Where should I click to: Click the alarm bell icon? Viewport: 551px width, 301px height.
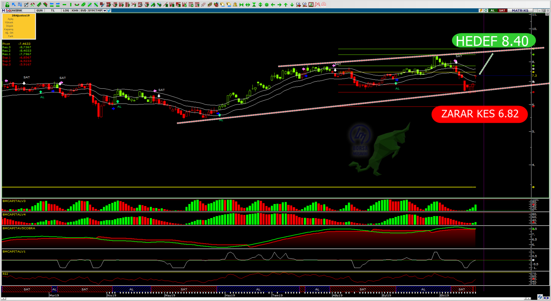(x=235, y=4)
